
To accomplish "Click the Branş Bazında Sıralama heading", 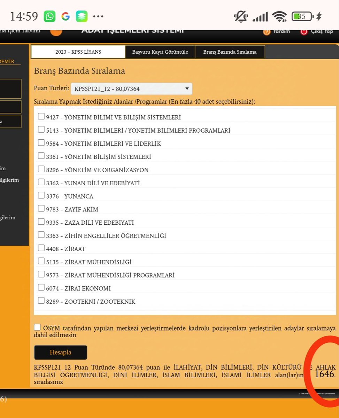I will (79, 71).
